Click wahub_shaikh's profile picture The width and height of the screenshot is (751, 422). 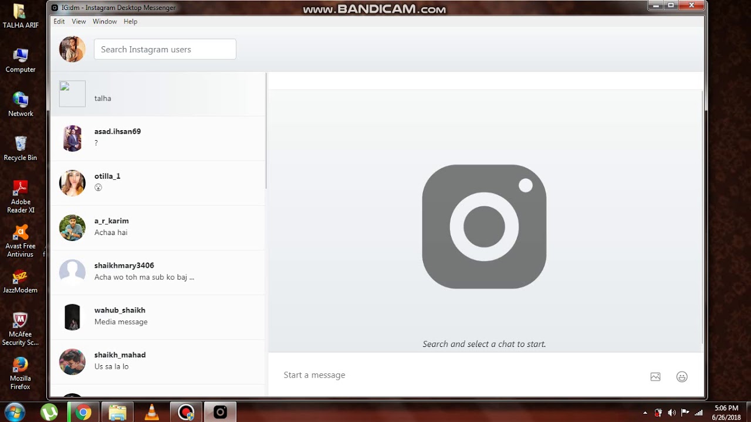pos(72,316)
